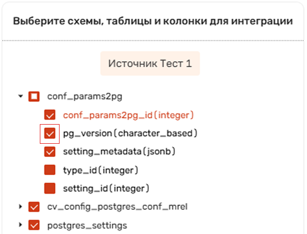Select the conf_params2pg table label
The width and height of the screenshot is (307, 234).
point(85,97)
